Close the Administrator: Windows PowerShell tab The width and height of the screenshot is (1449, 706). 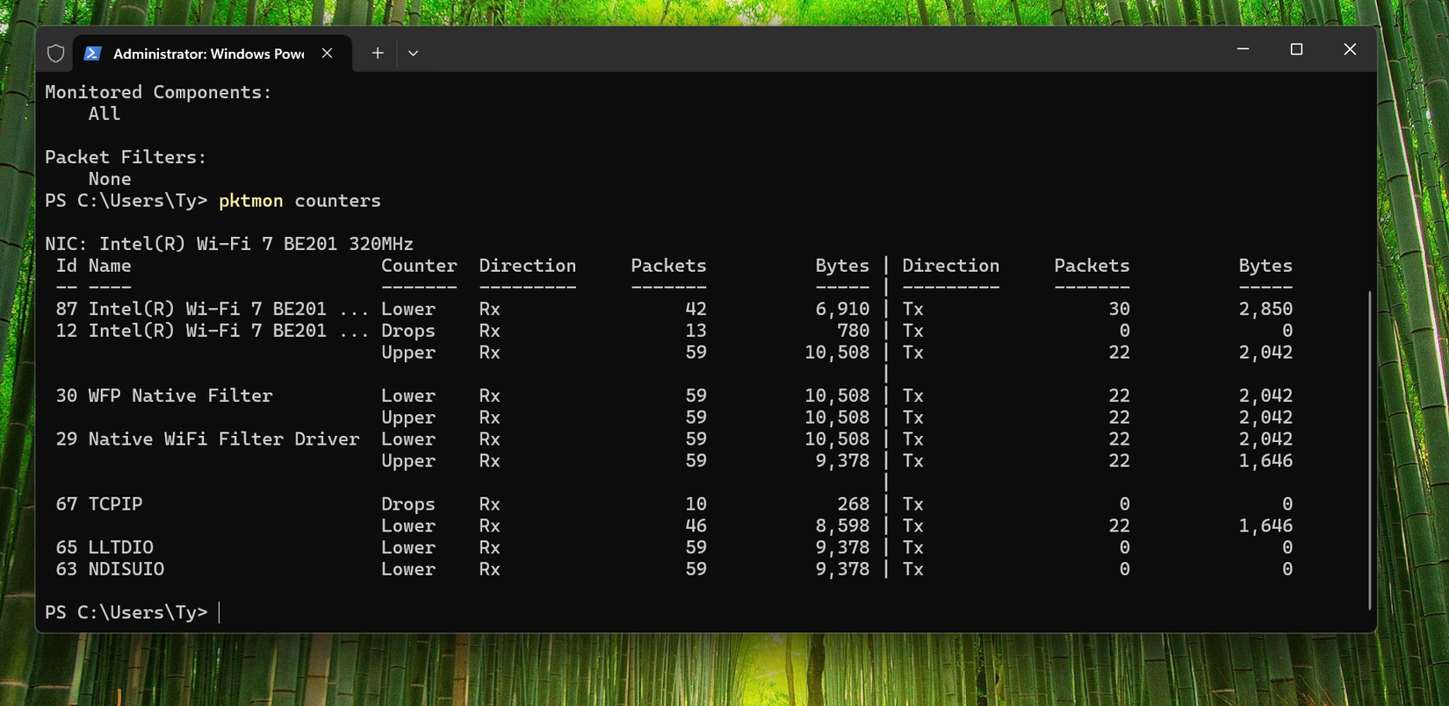point(327,53)
